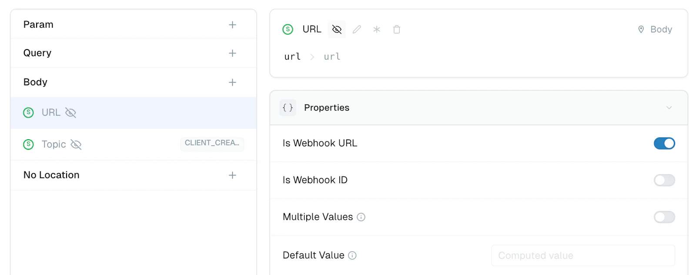Click the green S type icon in URL header
Viewport: 696px width, 275px height.
tap(288, 30)
